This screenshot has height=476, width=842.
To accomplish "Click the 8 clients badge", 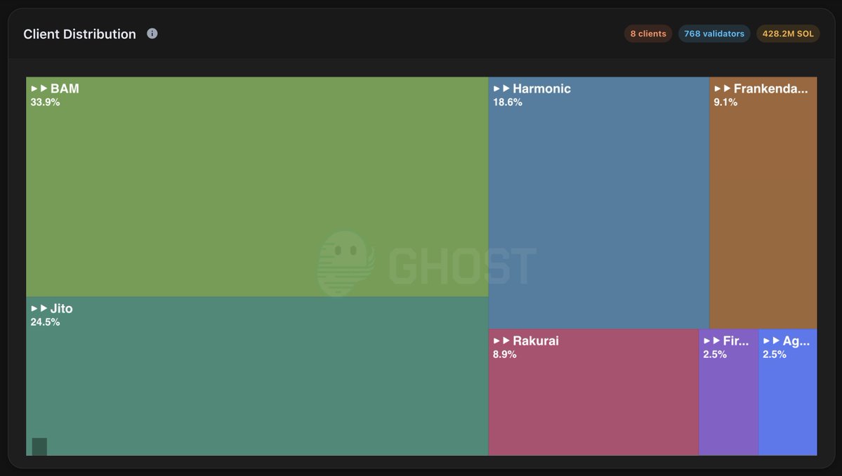I will (x=648, y=33).
